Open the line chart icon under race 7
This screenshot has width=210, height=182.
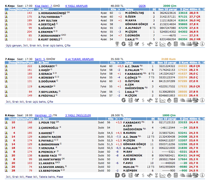(x=163, y=100)
